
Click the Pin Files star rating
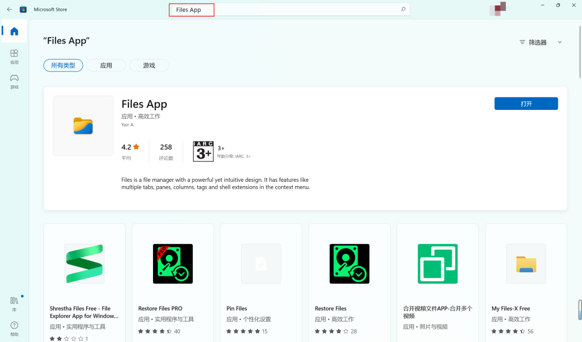(243, 331)
